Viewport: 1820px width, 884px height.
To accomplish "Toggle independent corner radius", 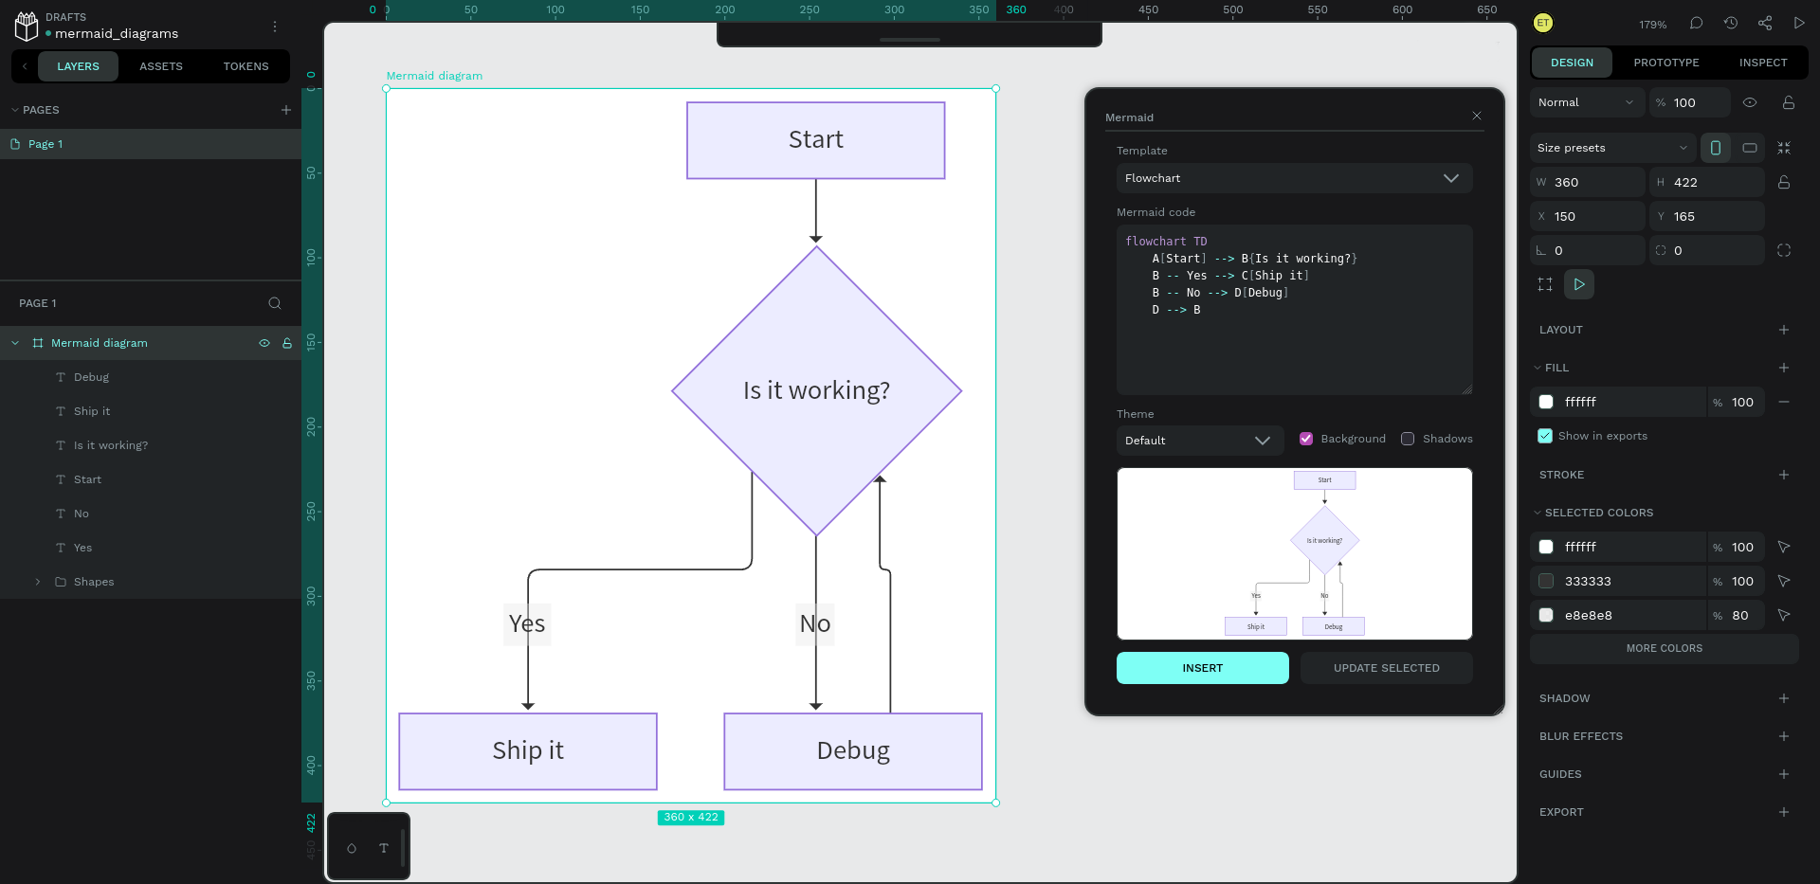I will 1784,250.
